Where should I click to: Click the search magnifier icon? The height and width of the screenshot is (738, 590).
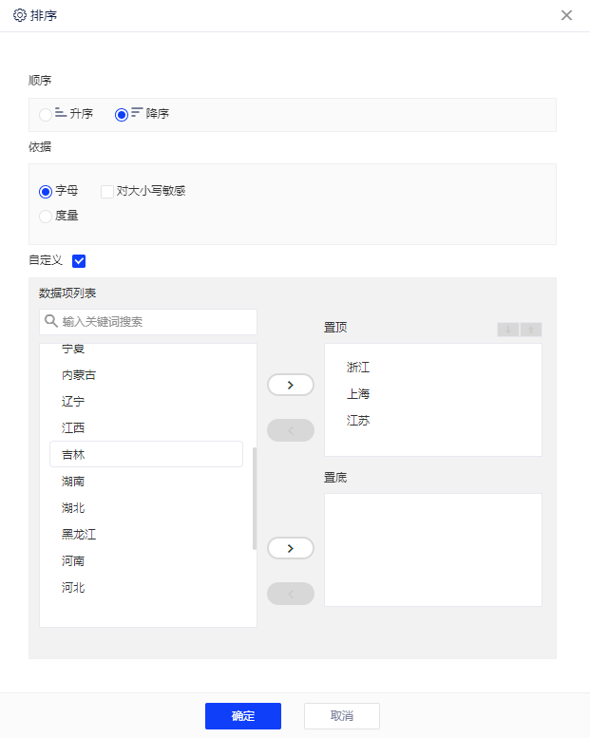point(51,322)
